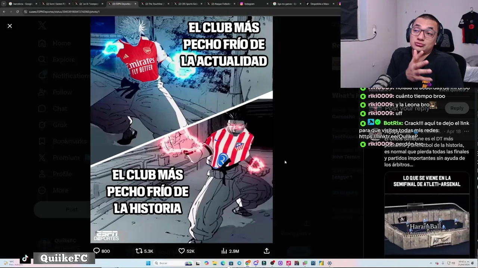
Task: Close the Instagram tab
Action: pos(267,4)
